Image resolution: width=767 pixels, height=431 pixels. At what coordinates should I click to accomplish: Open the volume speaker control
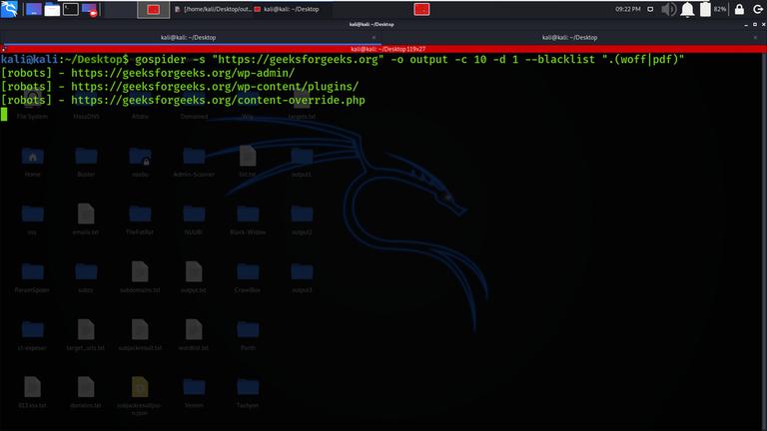[x=668, y=9]
